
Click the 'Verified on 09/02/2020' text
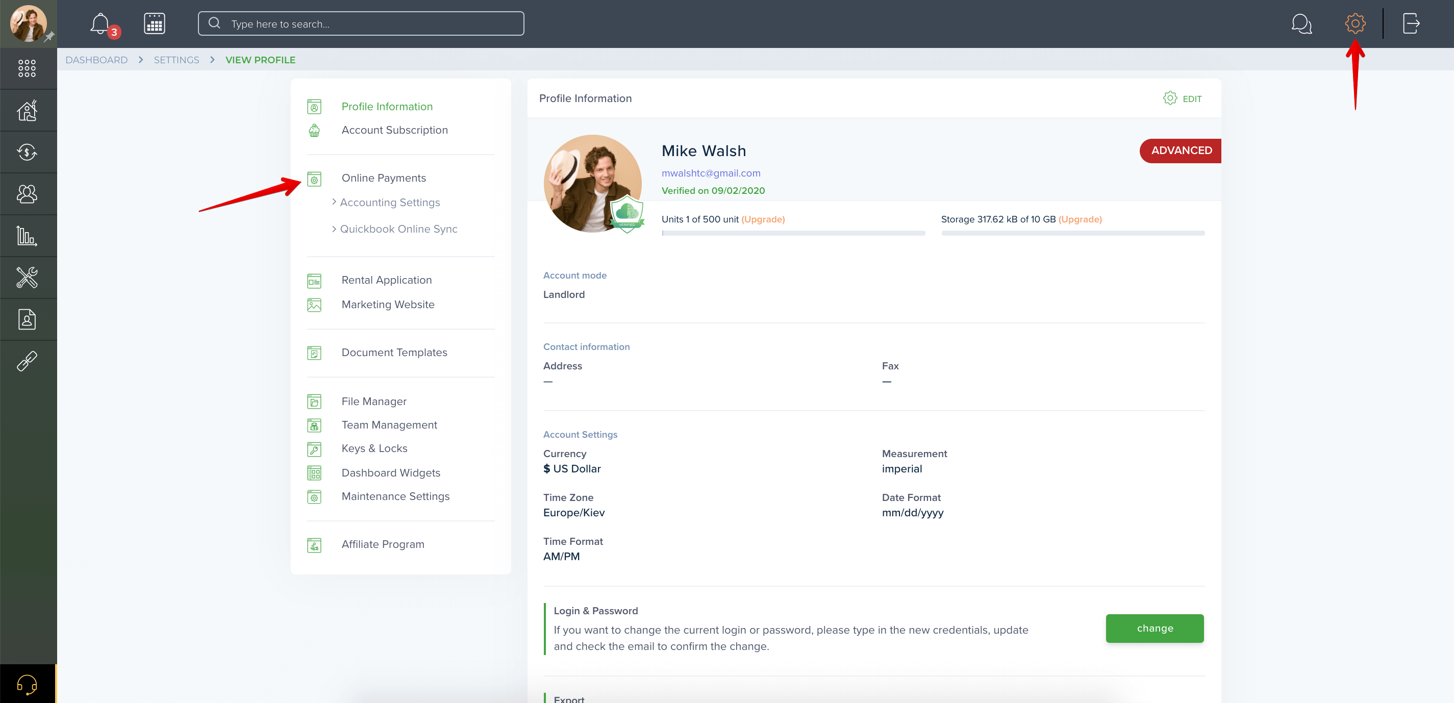point(713,191)
